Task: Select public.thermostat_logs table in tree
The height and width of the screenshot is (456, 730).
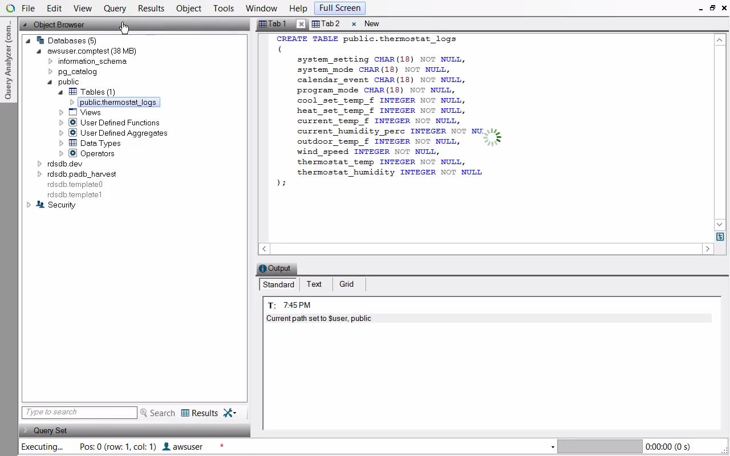Action: point(118,102)
